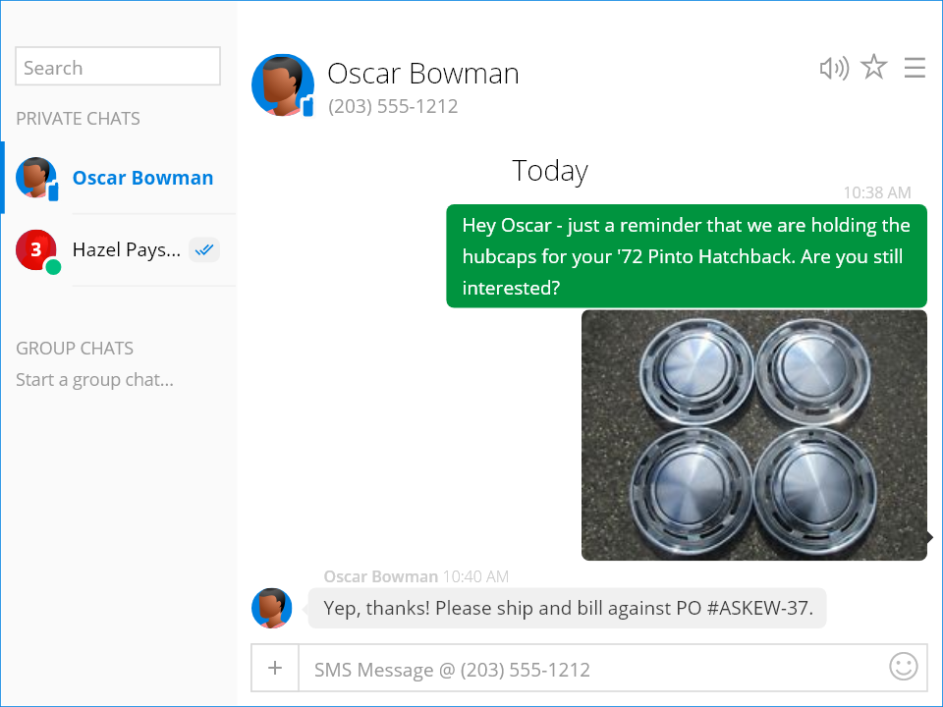The height and width of the screenshot is (707, 943).
Task: Open the Hazel Pays... conversation
Action: 127,249
